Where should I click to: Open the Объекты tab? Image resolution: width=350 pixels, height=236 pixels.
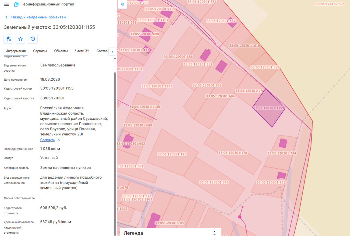coord(61,51)
